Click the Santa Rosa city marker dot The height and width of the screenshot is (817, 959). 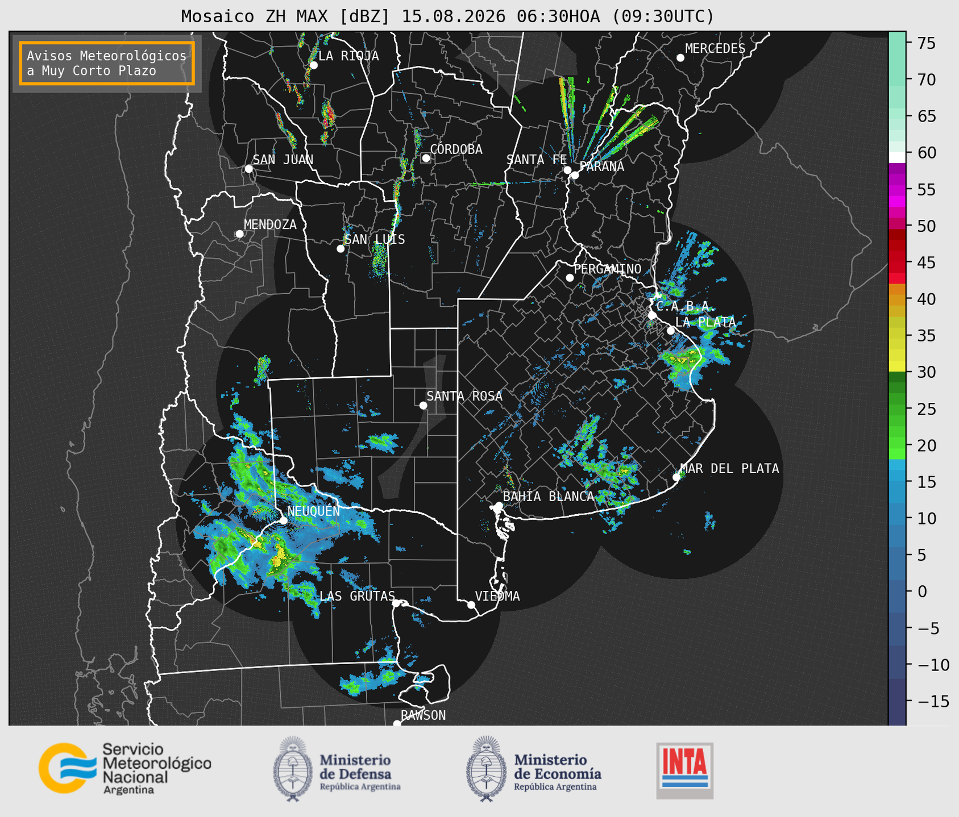pyautogui.click(x=423, y=405)
